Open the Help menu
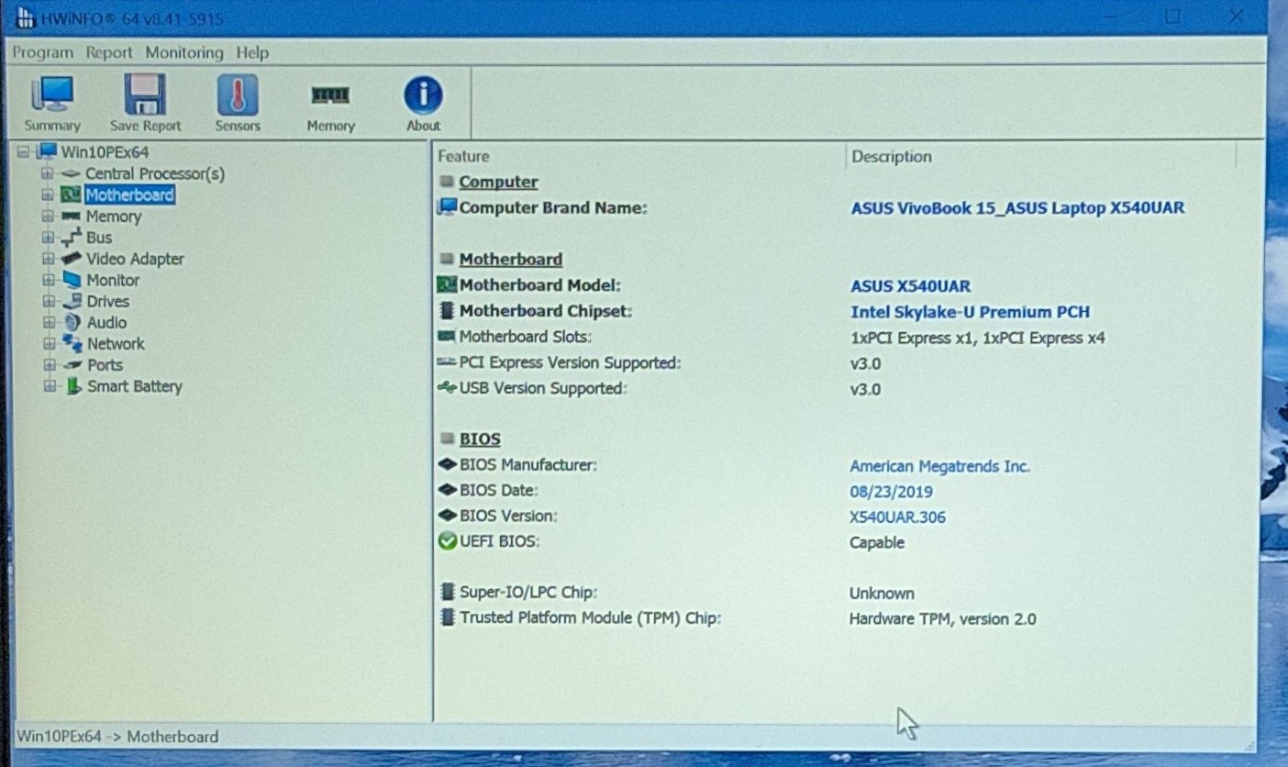The height and width of the screenshot is (767, 1288). tap(252, 52)
